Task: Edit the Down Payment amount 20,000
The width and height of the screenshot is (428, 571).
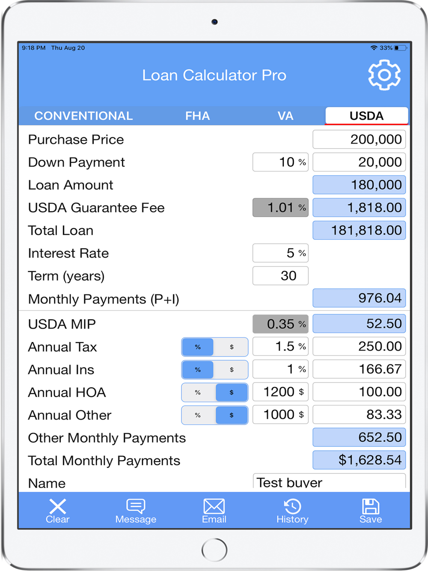Action: 359,162
